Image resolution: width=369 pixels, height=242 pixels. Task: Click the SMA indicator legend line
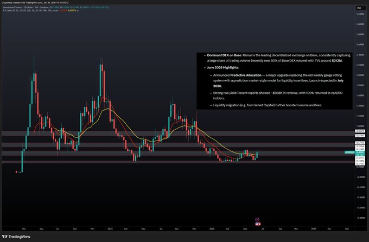pyautogui.click(x=40, y=11)
